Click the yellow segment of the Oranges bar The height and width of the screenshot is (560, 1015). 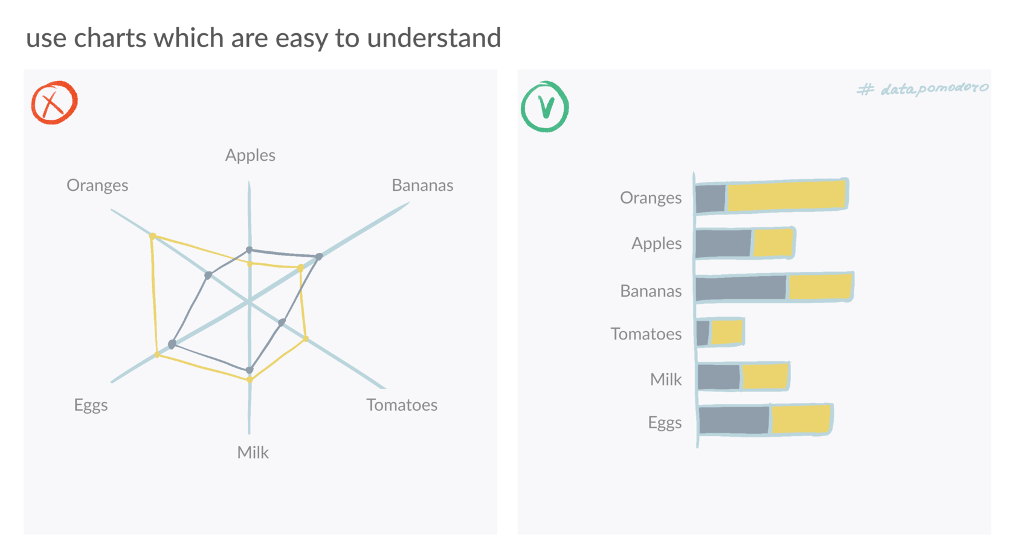click(x=785, y=196)
